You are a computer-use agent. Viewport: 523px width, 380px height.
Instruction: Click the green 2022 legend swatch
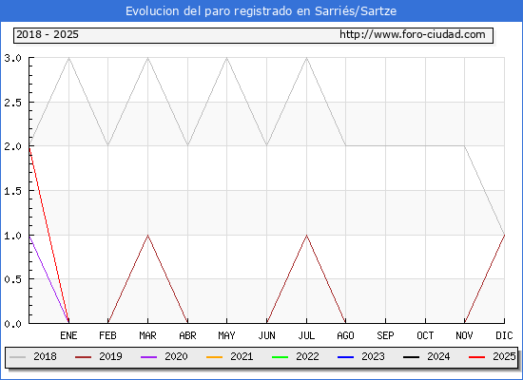pos(281,357)
